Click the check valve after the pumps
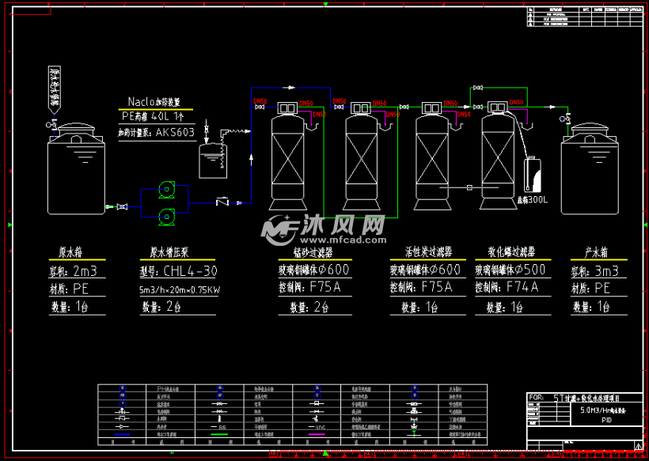The width and height of the screenshot is (649, 461). pyautogui.click(x=224, y=202)
